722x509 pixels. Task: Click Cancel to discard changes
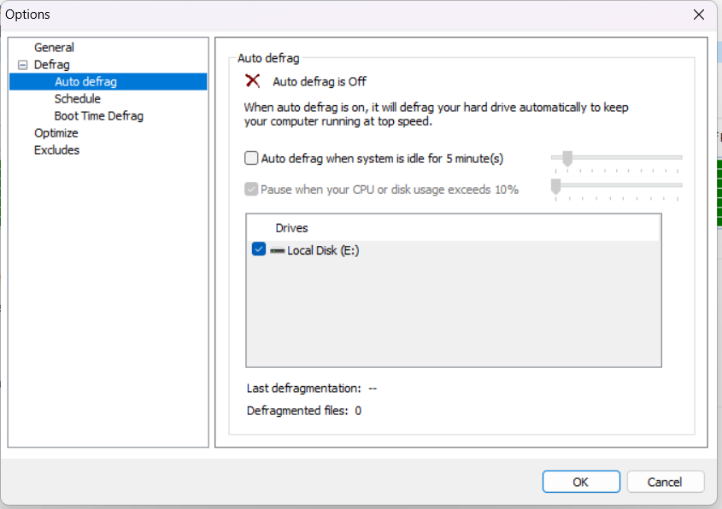point(665,482)
